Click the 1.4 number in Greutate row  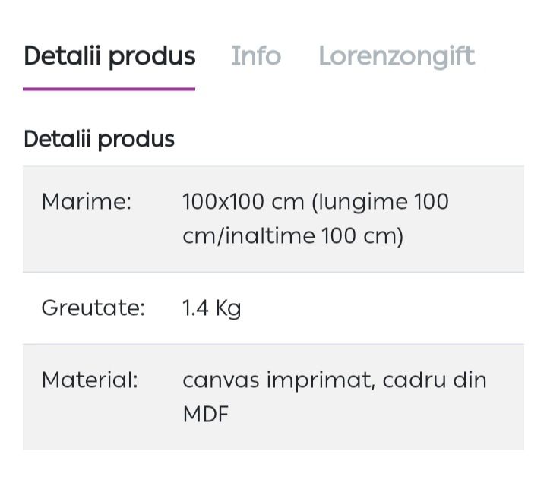[x=196, y=308]
